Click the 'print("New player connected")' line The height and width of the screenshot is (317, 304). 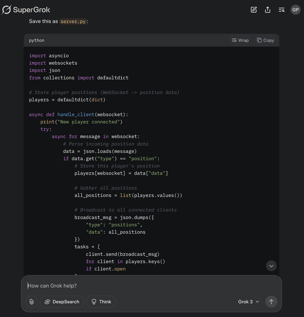[x=81, y=122]
